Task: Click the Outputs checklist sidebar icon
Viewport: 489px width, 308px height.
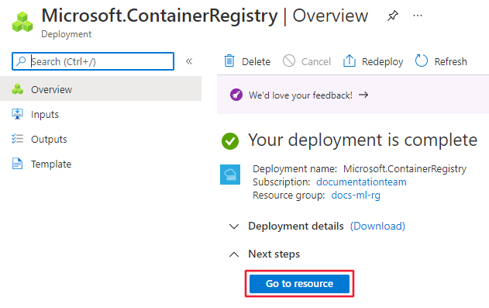Action: pyautogui.click(x=18, y=139)
